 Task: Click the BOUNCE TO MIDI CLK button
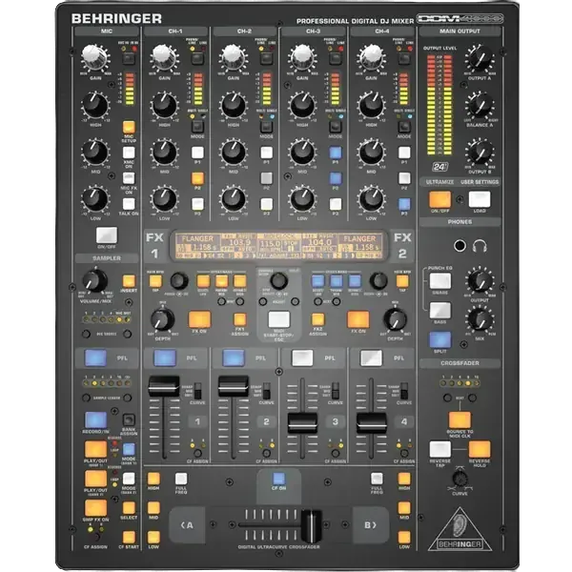[x=460, y=419]
